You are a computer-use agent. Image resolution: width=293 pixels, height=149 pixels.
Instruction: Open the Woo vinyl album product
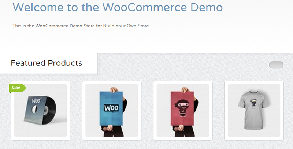[41, 110]
